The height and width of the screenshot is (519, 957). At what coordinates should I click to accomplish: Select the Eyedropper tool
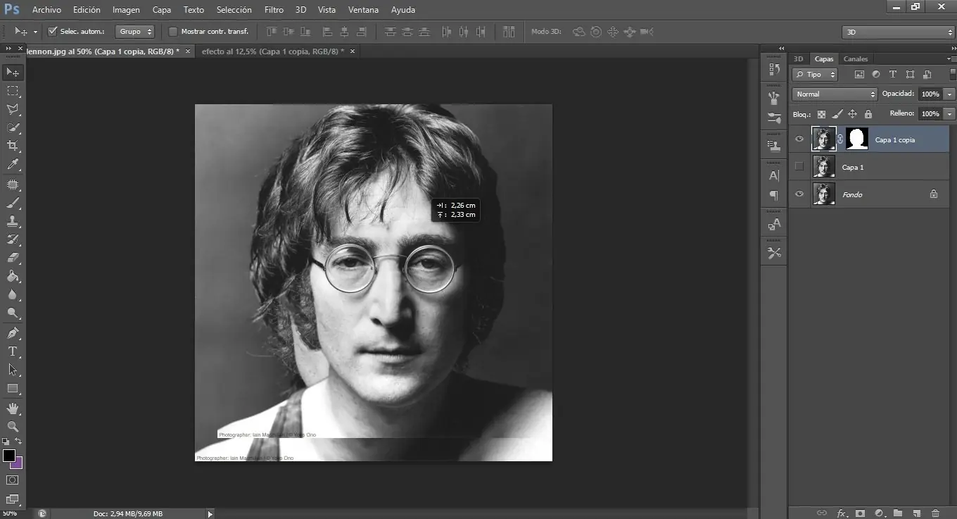click(13, 165)
